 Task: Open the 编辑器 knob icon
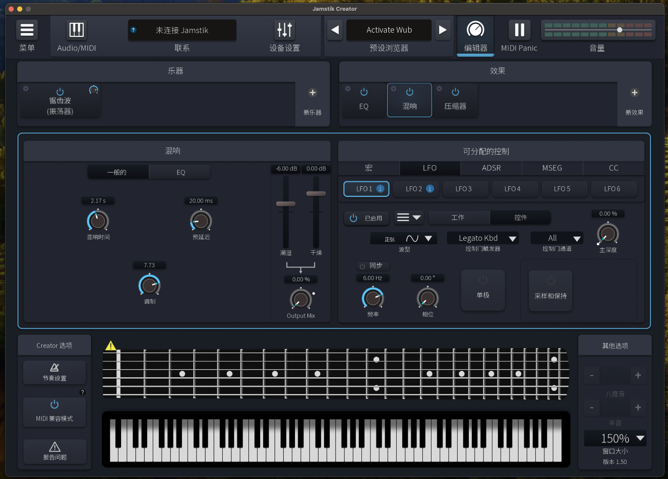pyautogui.click(x=475, y=30)
